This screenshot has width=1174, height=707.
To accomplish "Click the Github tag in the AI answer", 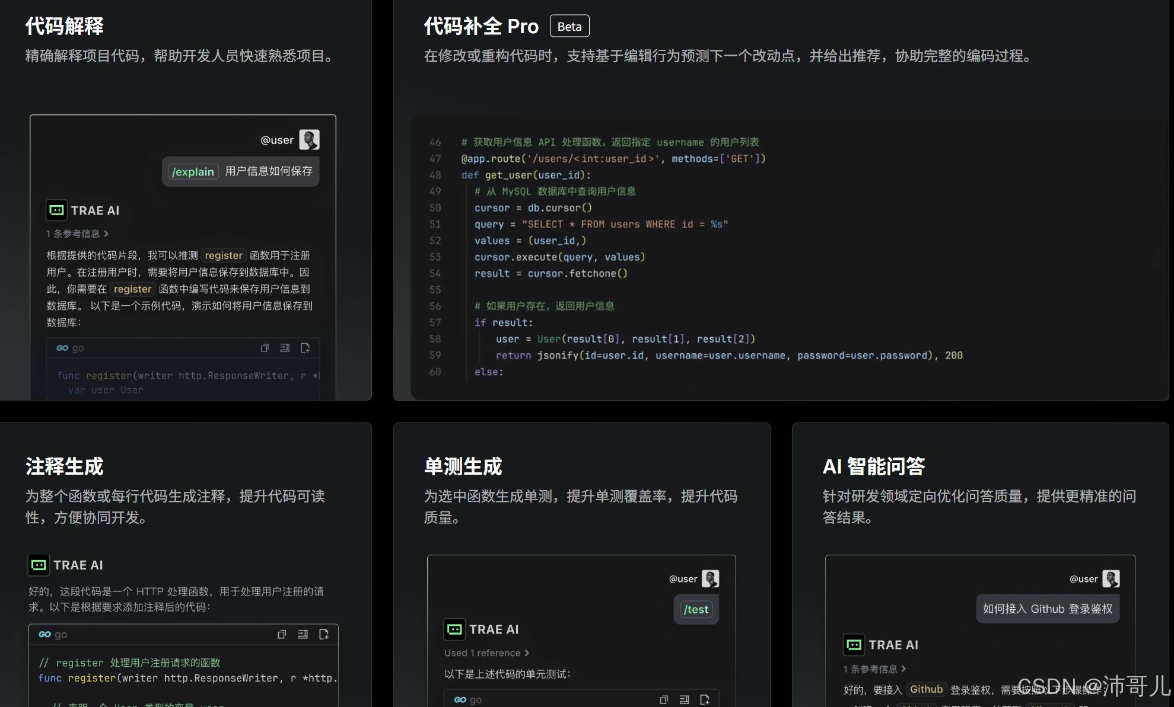I will click(x=926, y=689).
